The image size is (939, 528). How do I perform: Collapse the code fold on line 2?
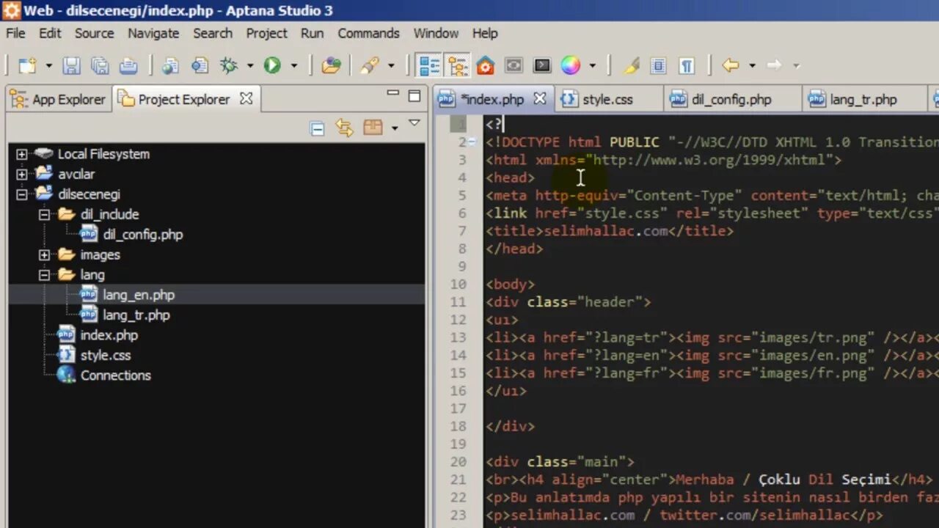472,142
